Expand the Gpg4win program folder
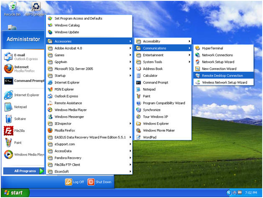 tap(89, 62)
